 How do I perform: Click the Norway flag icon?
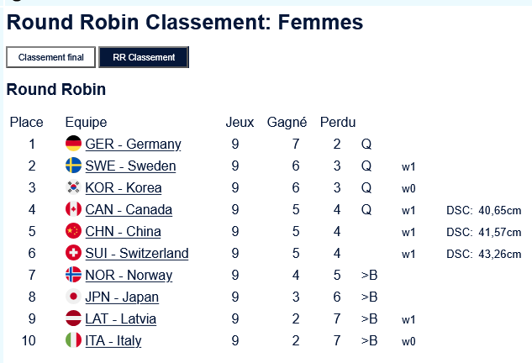point(73,275)
